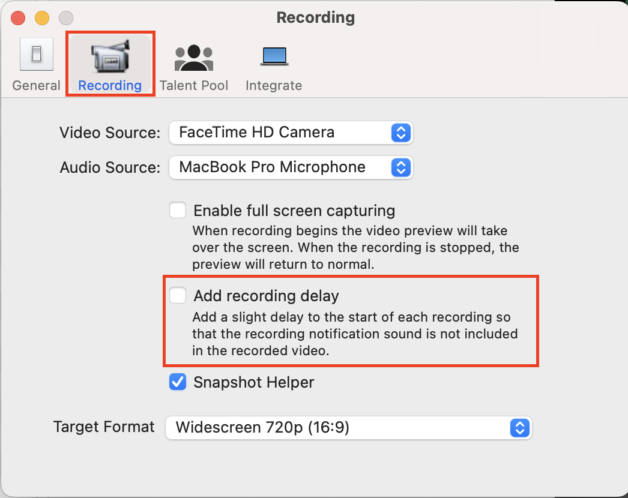This screenshot has height=498, width=628.
Task: Switch to the General tab label
Action: point(36,85)
